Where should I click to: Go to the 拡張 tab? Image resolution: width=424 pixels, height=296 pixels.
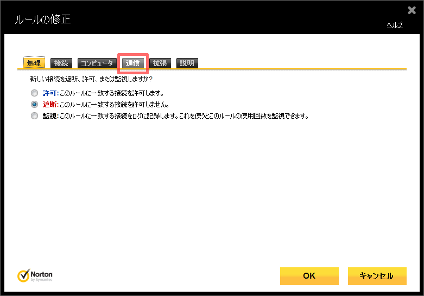(160, 63)
